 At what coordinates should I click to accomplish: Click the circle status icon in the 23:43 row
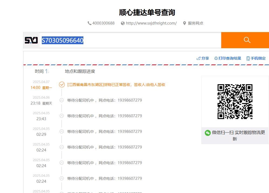[x=62, y=116]
